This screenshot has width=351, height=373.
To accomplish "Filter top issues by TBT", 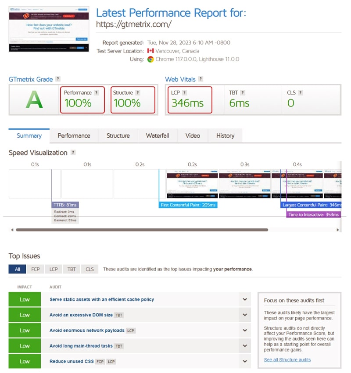I will point(72,269).
